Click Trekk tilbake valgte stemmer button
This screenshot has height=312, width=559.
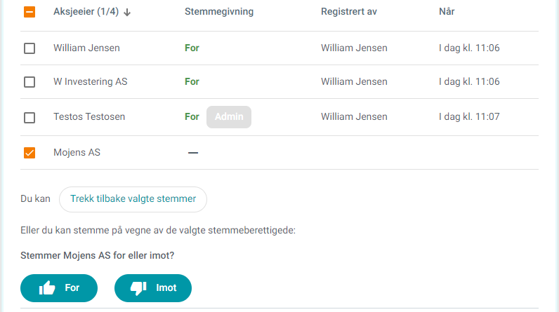click(133, 199)
